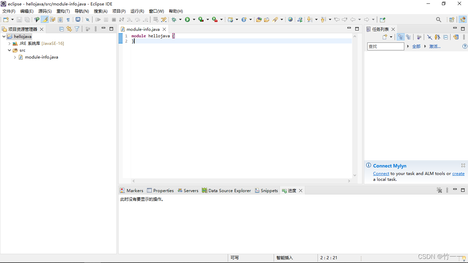The height and width of the screenshot is (263, 468).
Task: Toggle Link with Editor in Project Explorer
Action: tap(69, 29)
